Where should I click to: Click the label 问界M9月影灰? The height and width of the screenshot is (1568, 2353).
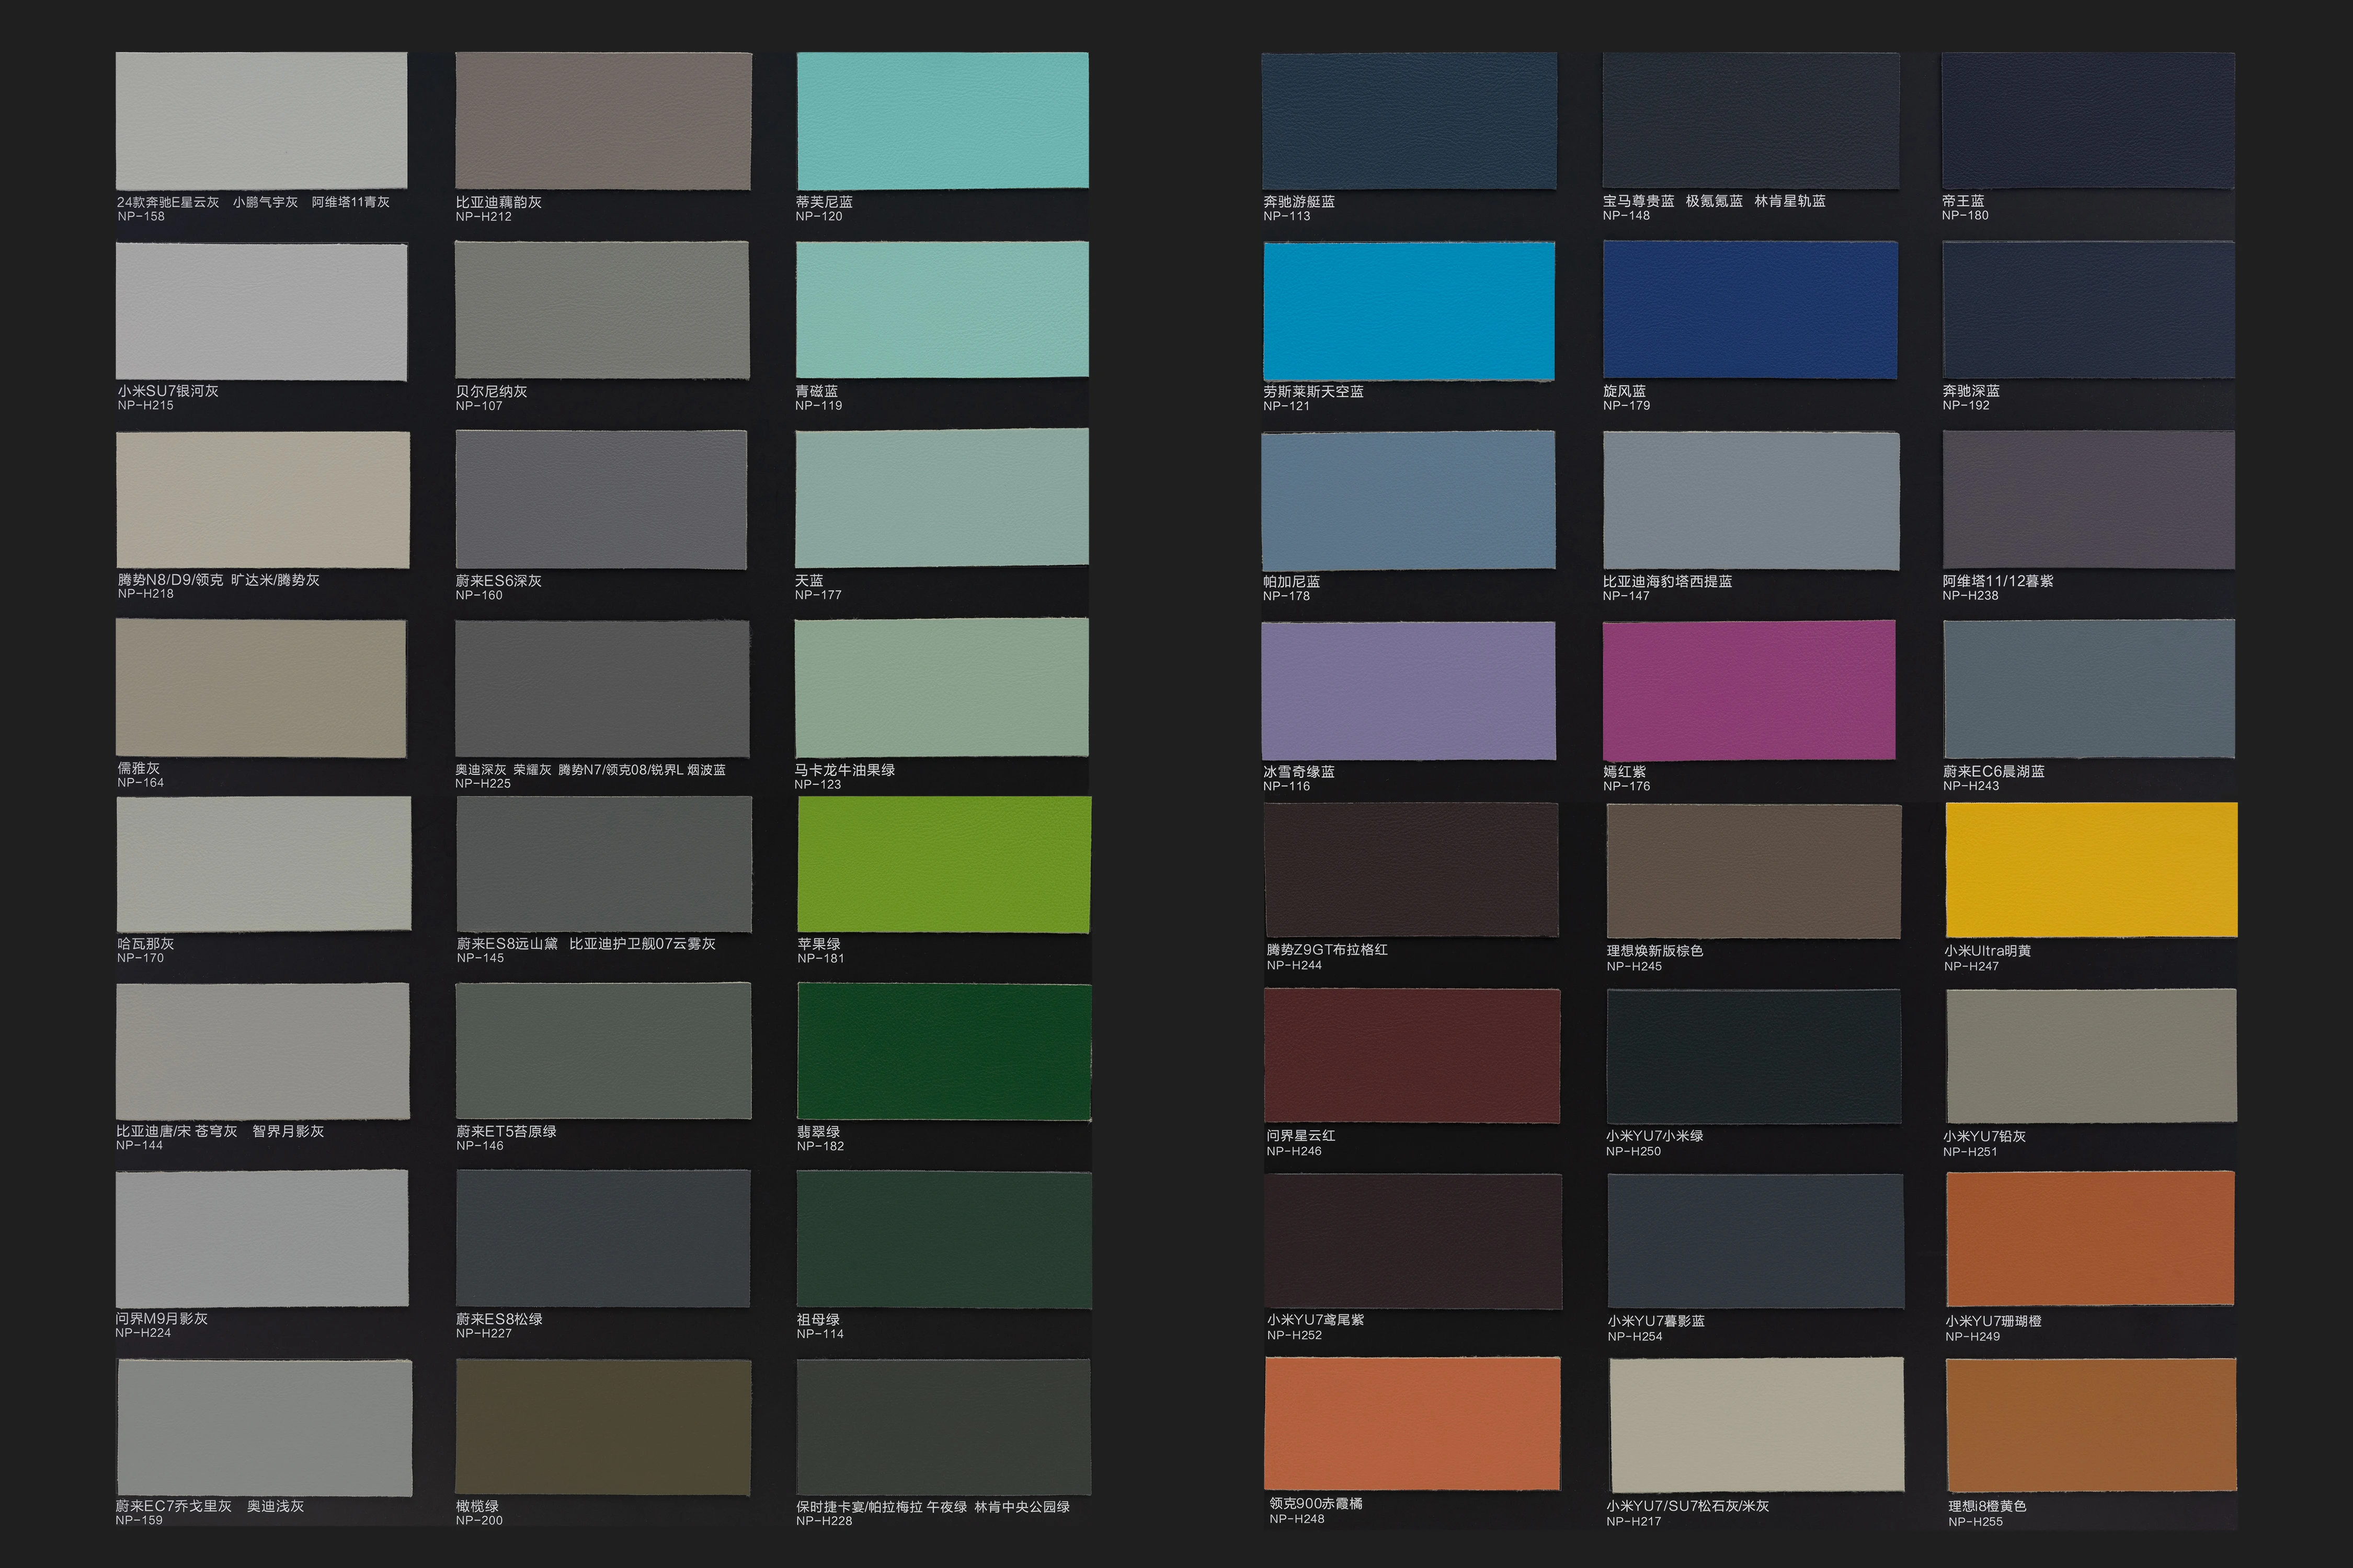162,1318
